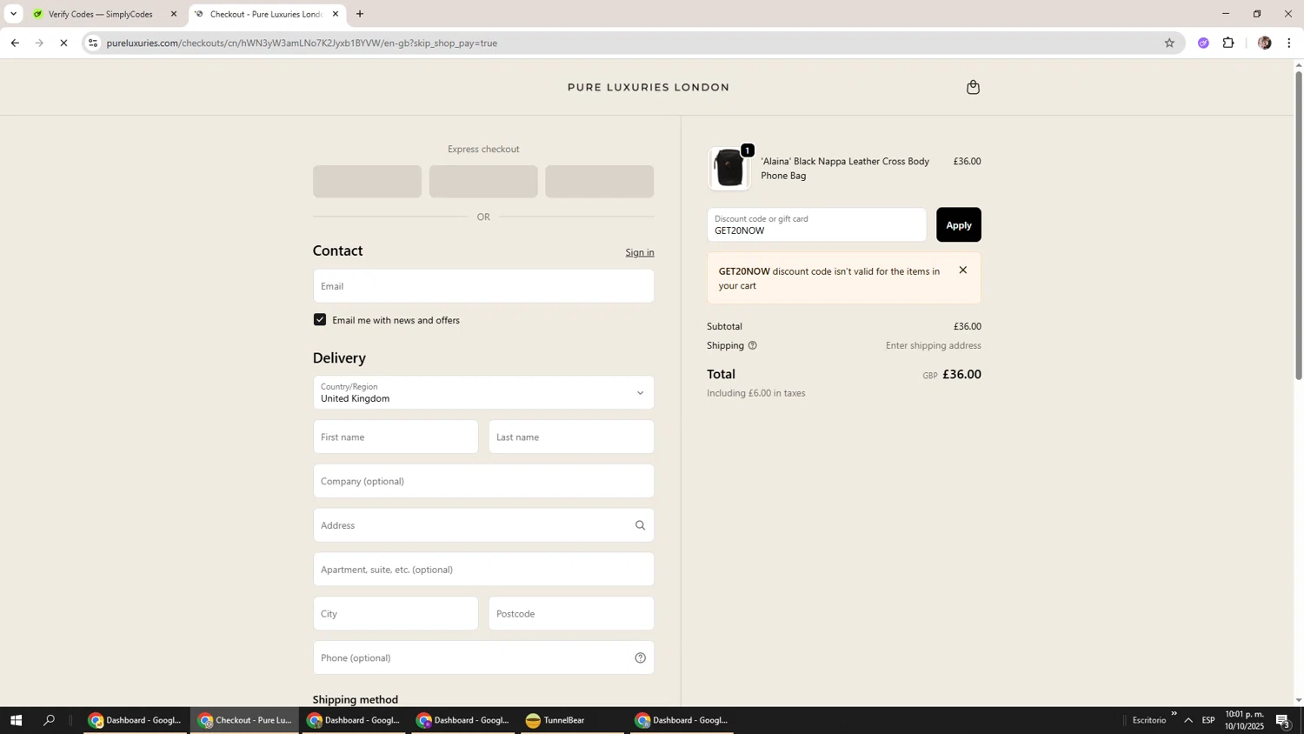Stop the page from loading
The image size is (1304, 734).
(x=63, y=43)
